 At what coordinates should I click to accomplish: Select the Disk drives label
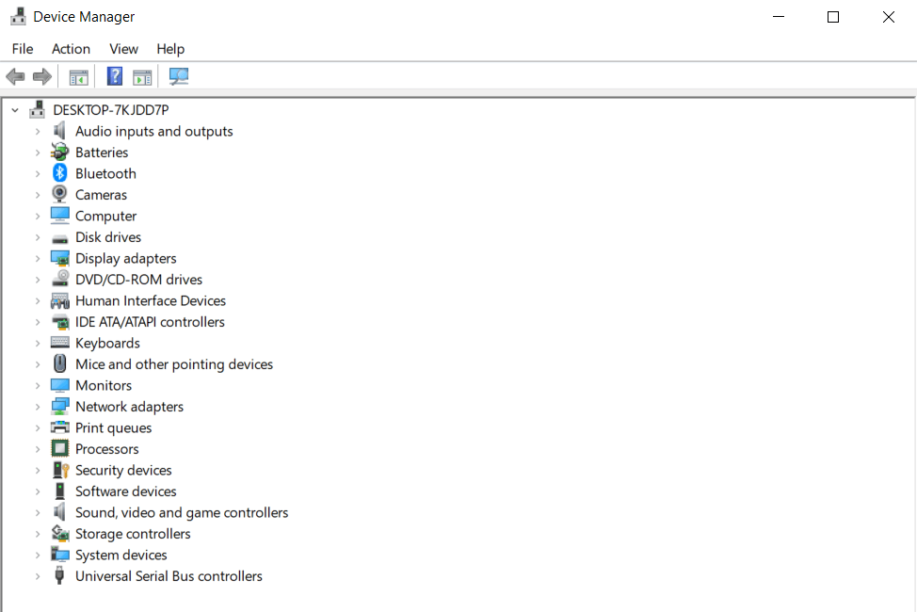coord(108,237)
